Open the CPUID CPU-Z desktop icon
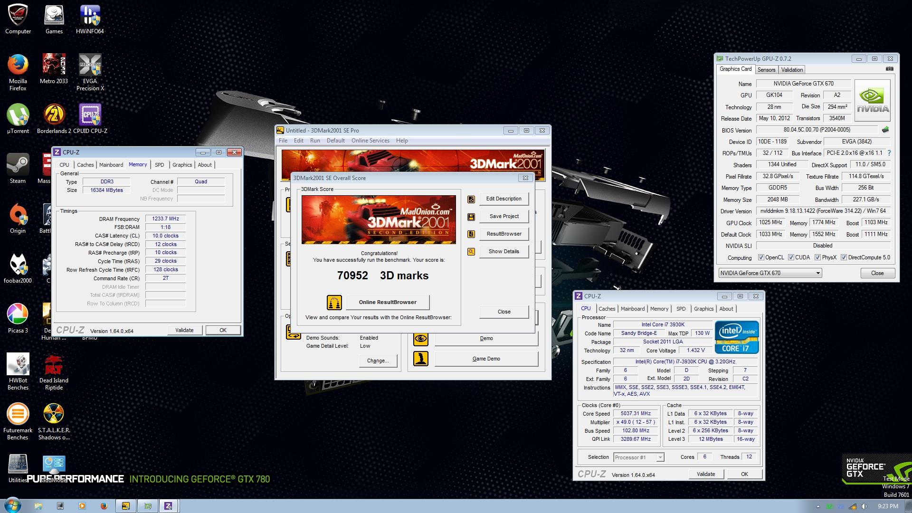The height and width of the screenshot is (513, 912). [90, 119]
